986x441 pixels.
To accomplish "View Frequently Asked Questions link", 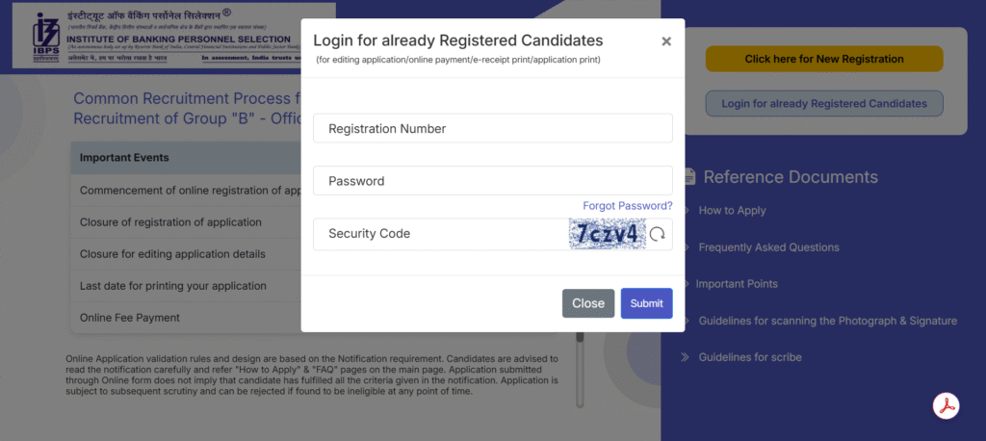I will (768, 247).
